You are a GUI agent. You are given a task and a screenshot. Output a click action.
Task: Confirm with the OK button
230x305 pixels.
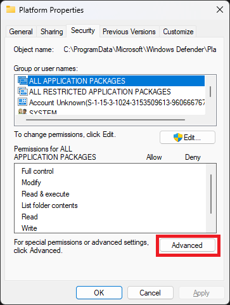99,293
